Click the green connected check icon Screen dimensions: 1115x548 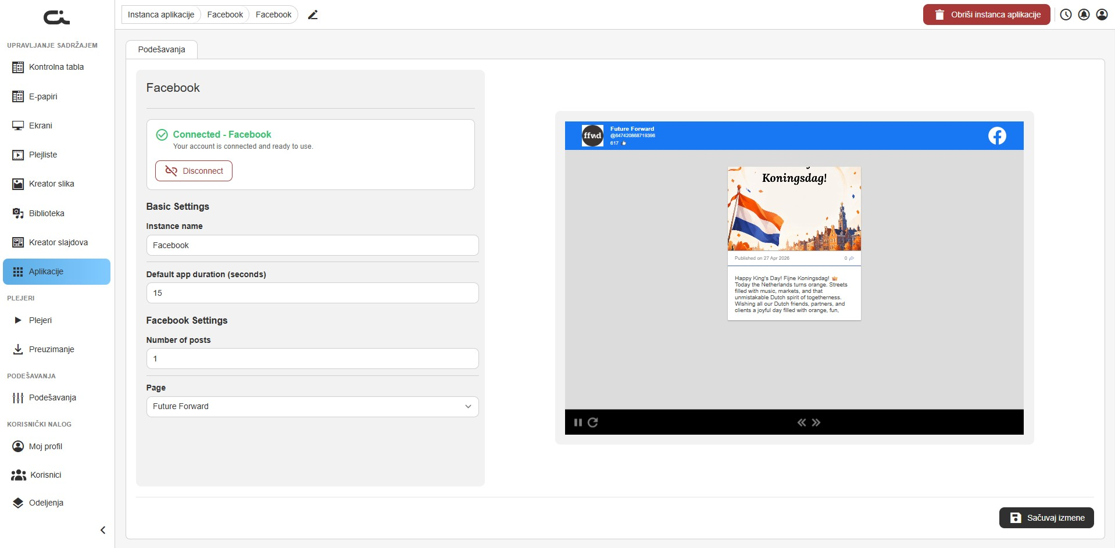(x=162, y=135)
